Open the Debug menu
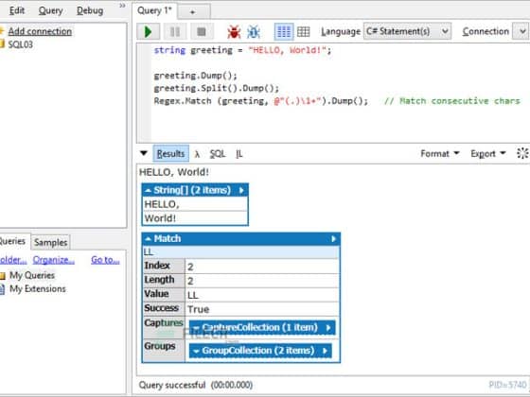 point(90,10)
